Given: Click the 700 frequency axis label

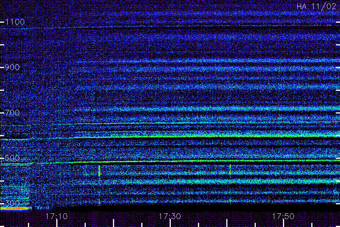Looking at the screenshot, I should [12, 112].
